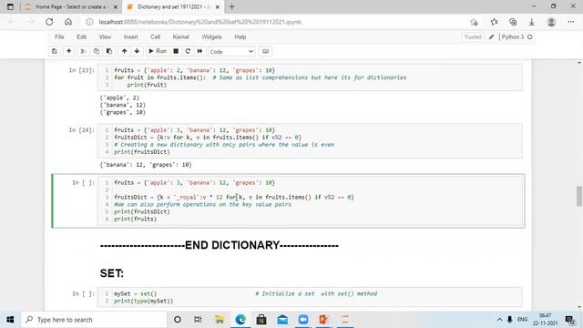Refresh the current page
This screenshot has height=328, width=583.
point(49,22)
